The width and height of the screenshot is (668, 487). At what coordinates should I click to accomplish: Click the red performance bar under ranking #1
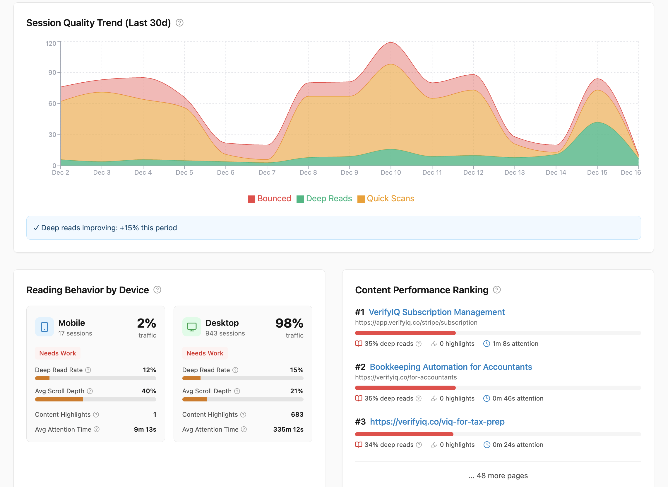405,333
